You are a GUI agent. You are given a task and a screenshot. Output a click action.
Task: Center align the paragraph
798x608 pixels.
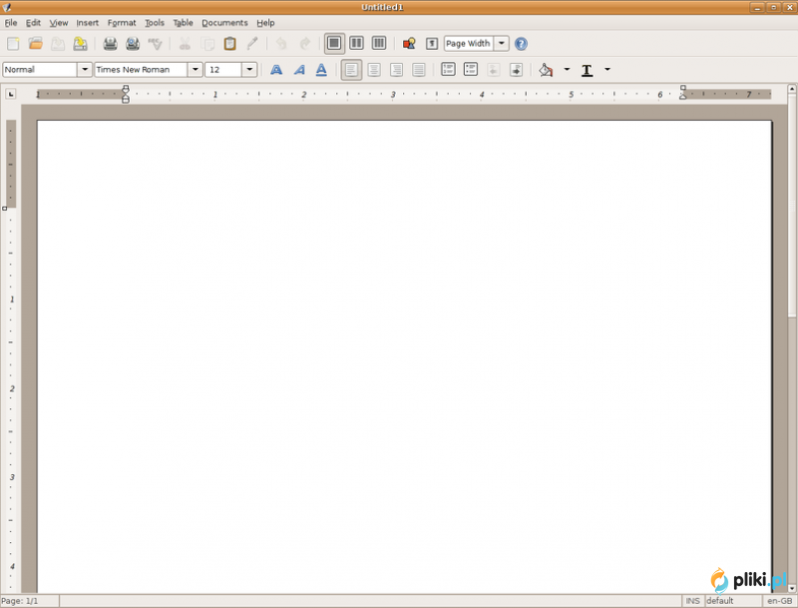374,70
